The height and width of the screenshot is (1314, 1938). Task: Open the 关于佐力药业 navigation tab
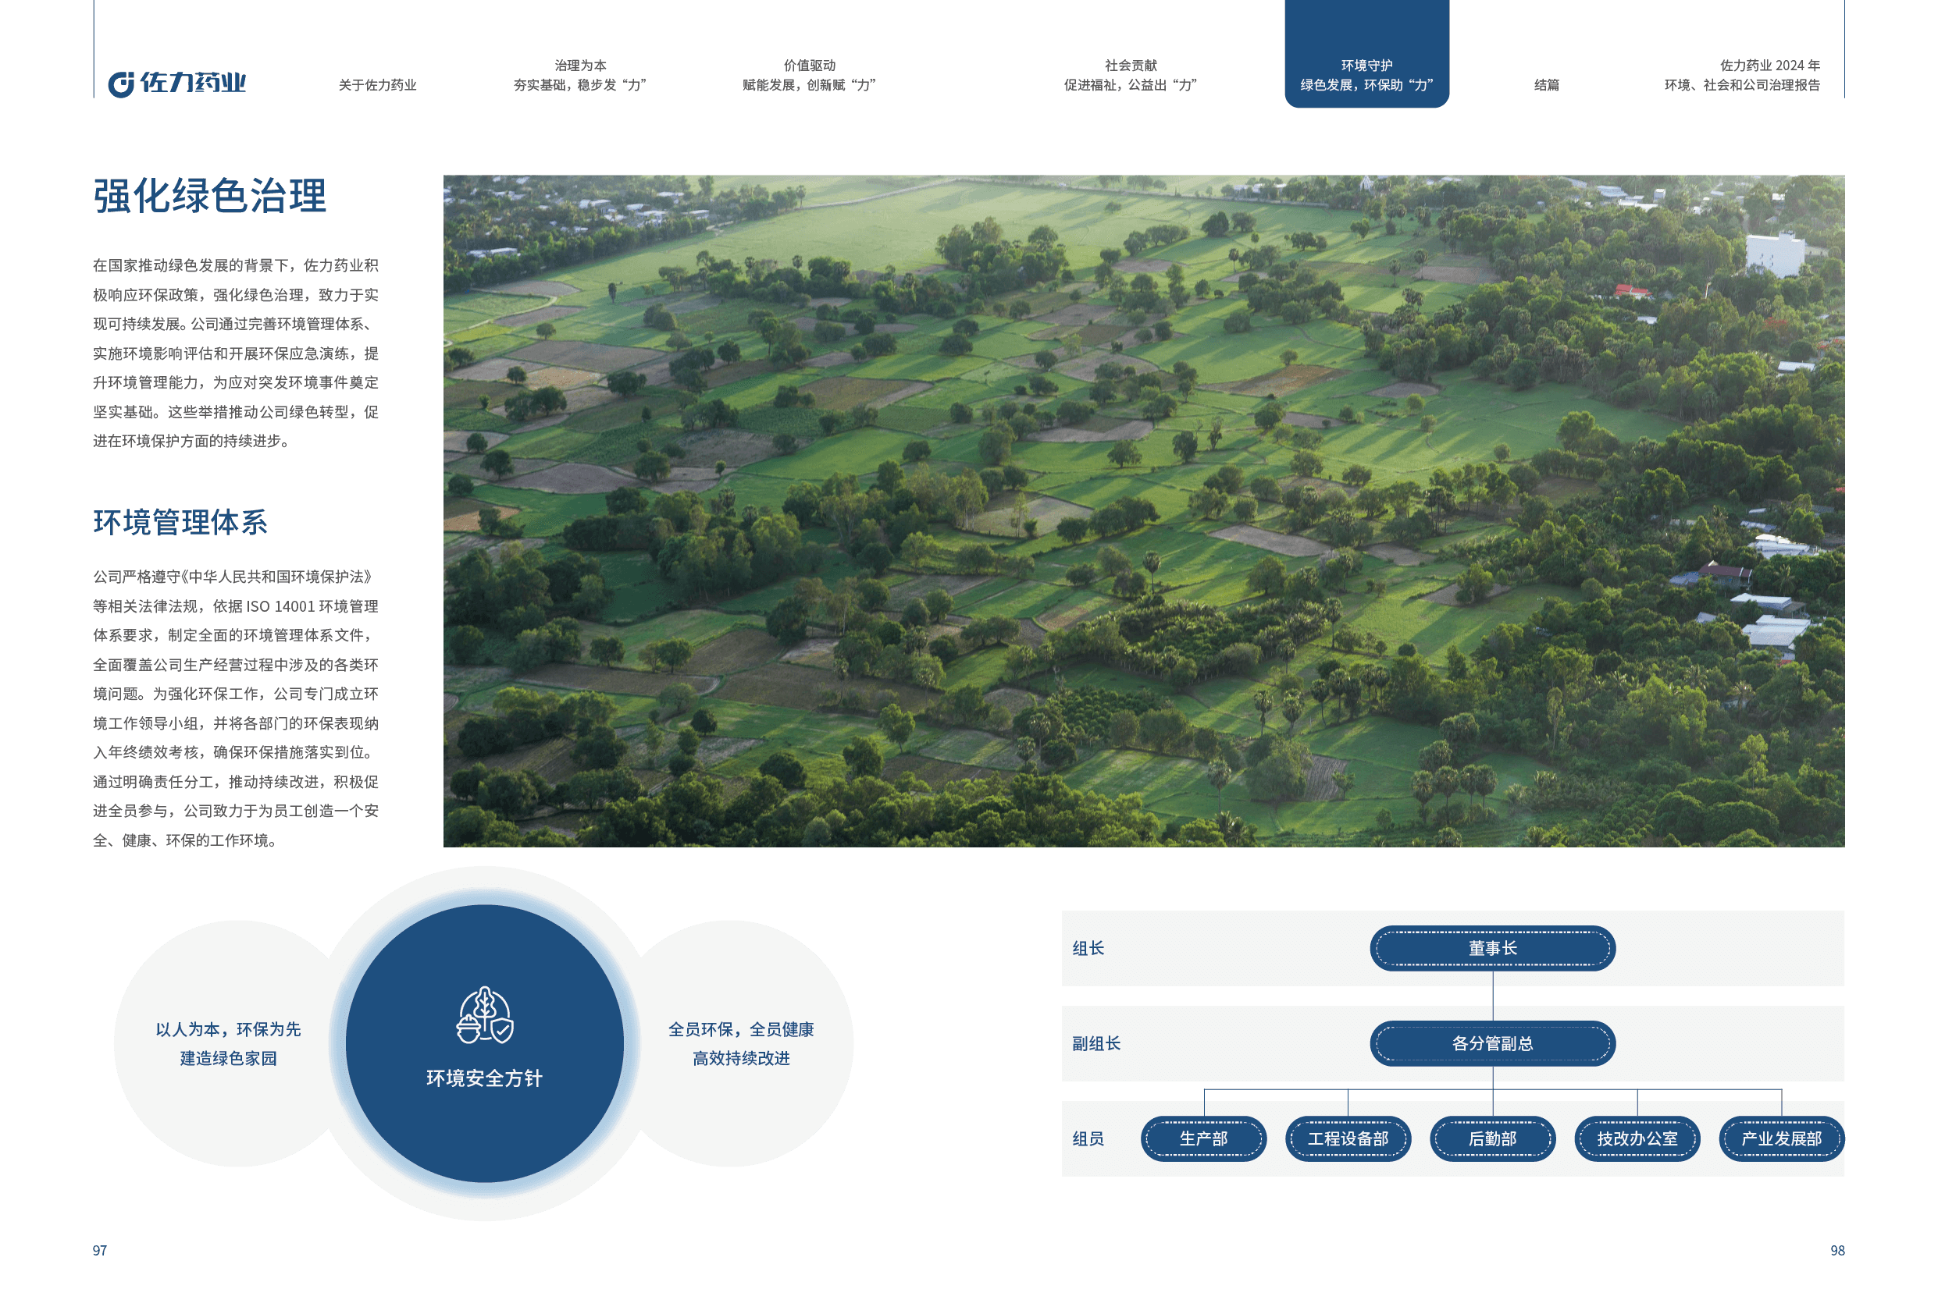(x=377, y=85)
